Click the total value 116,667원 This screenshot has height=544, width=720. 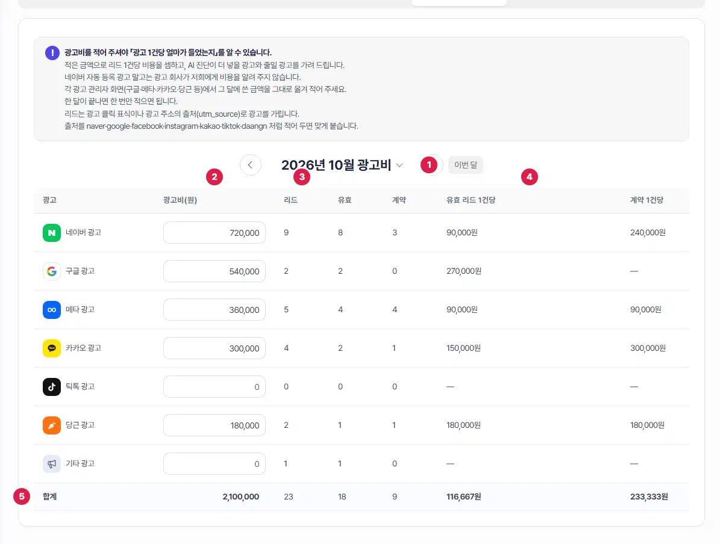pyautogui.click(x=464, y=496)
